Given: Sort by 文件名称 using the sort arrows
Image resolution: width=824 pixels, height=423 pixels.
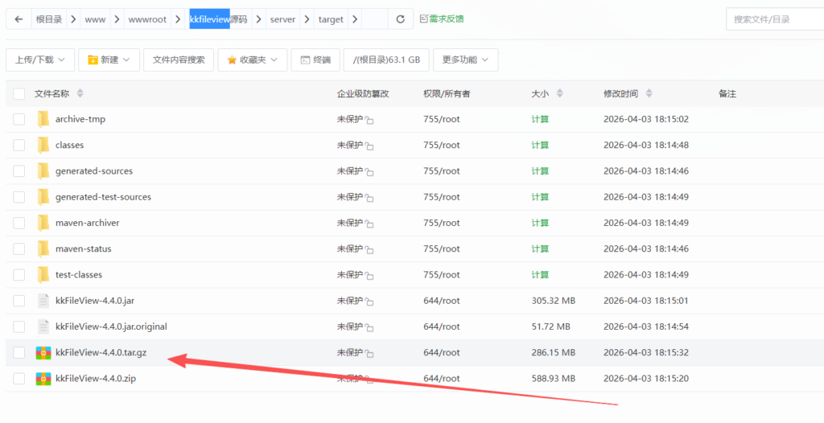Looking at the screenshot, I should pos(80,93).
